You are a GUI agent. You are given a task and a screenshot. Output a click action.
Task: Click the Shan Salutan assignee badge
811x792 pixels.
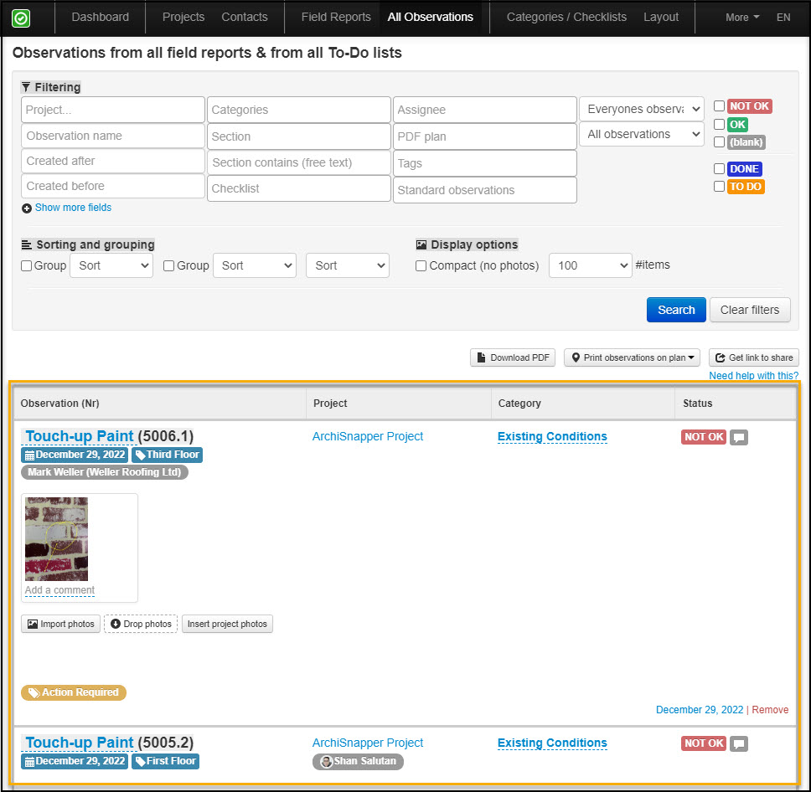(x=358, y=761)
